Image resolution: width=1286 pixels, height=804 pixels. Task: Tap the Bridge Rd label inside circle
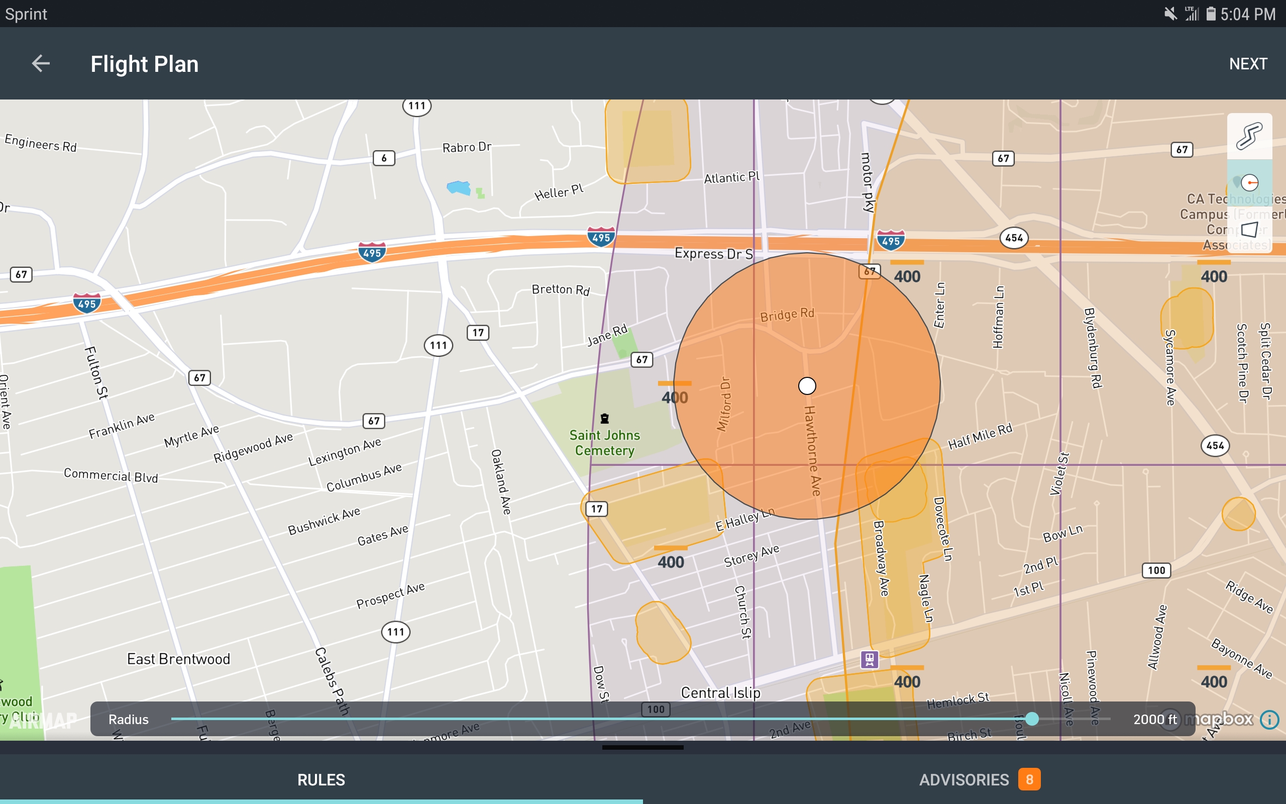click(x=787, y=315)
